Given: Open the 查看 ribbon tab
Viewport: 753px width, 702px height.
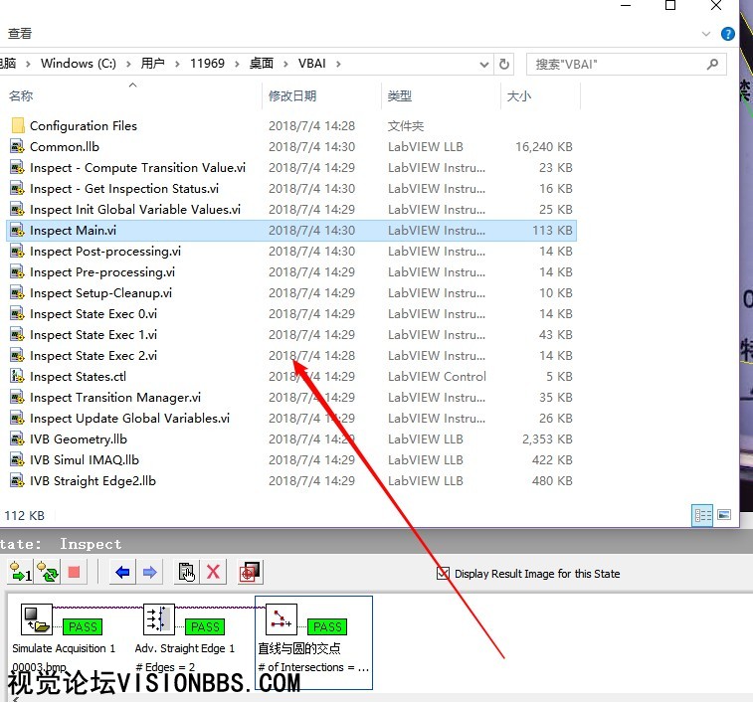Looking at the screenshot, I should click(20, 34).
